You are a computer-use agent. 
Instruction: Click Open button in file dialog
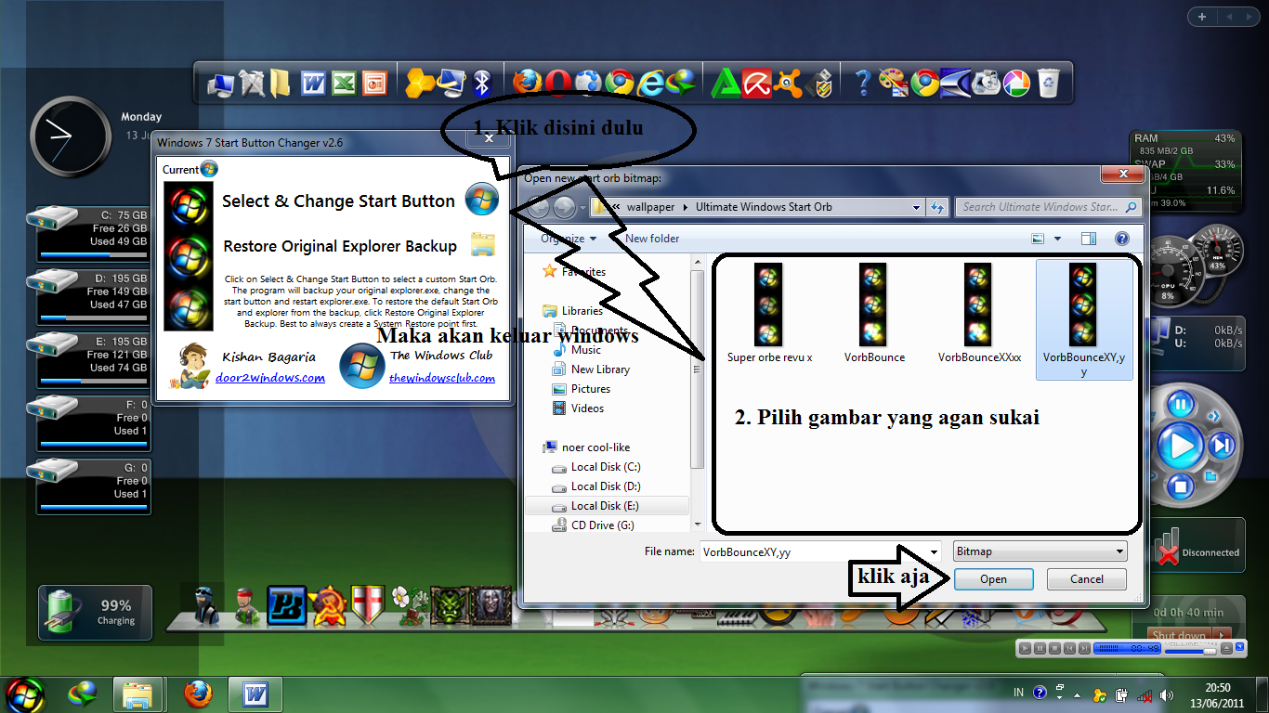click(x=993, y=579)
